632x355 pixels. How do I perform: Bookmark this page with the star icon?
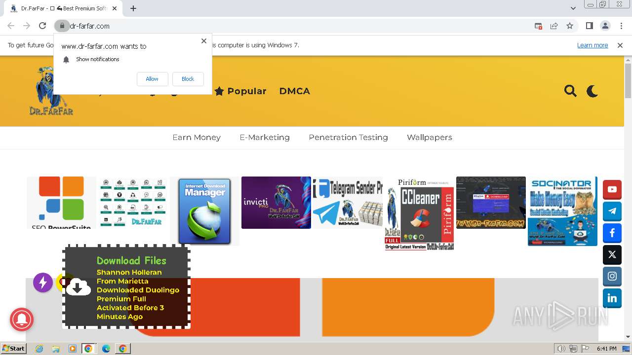(570, 26)
